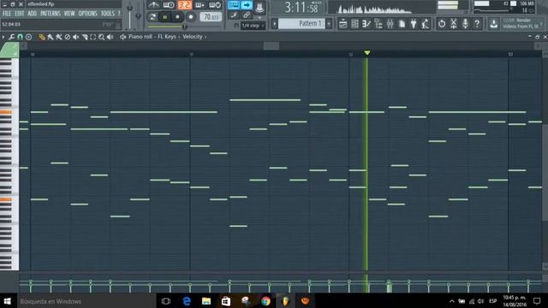Click the render/download content icon
548x308 pixels.
(493, 24)
